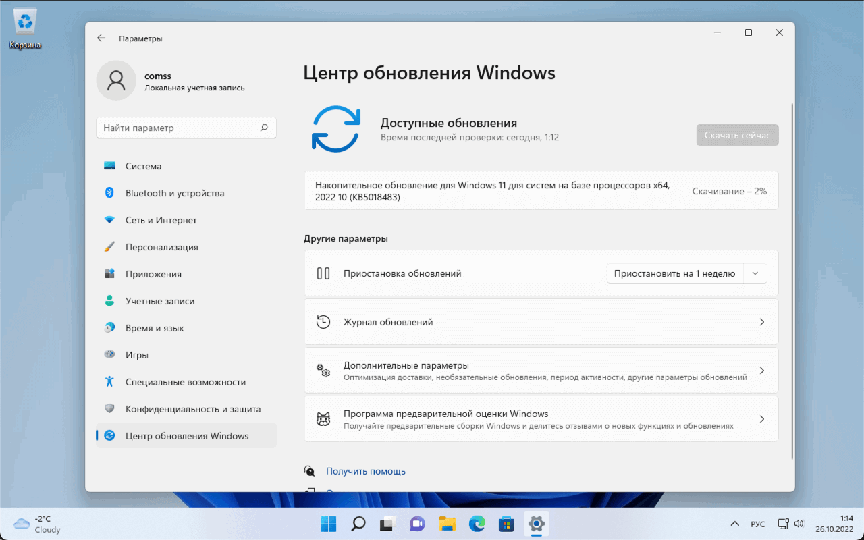Click the Специальные возможности accessibility icon
This screenshot has height=540, width=864.
point(109,382)
